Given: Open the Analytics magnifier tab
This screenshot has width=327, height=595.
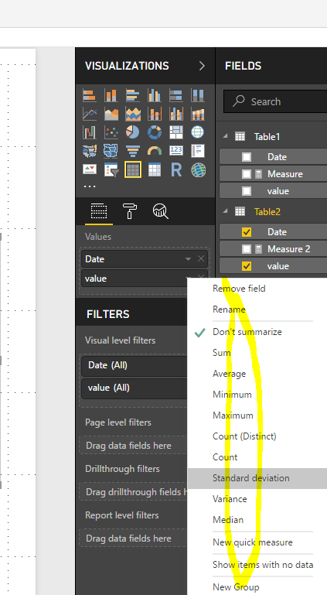Looking at the screenshot, I should [x=160, y=210].
